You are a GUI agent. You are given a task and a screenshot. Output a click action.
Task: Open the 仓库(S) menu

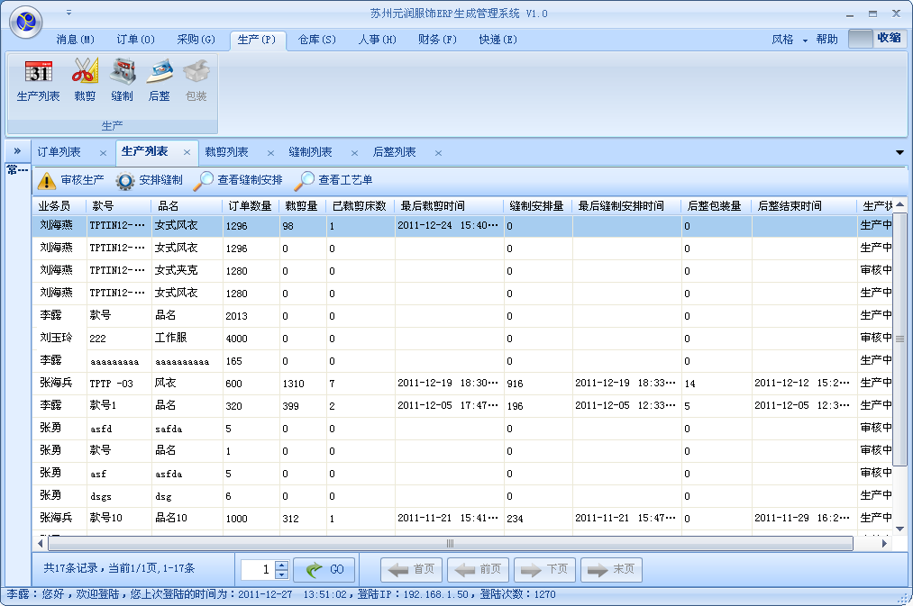[x=317, y=40]
